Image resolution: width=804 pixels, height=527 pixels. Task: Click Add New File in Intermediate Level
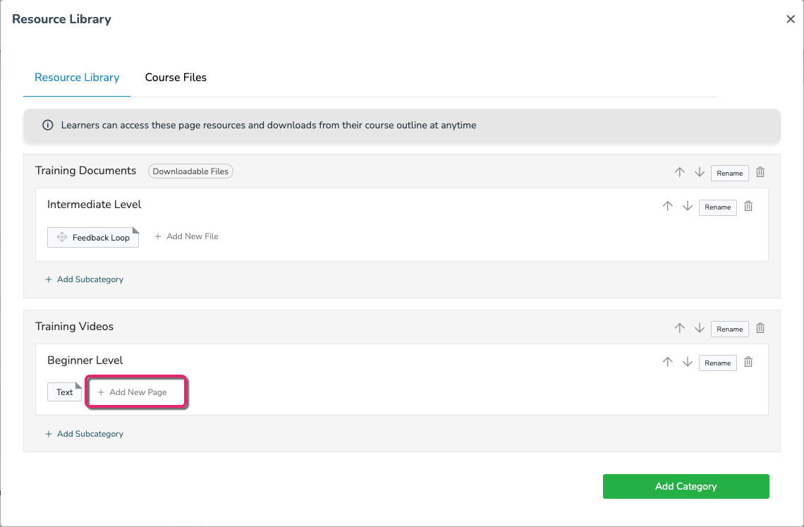[187, 236]
